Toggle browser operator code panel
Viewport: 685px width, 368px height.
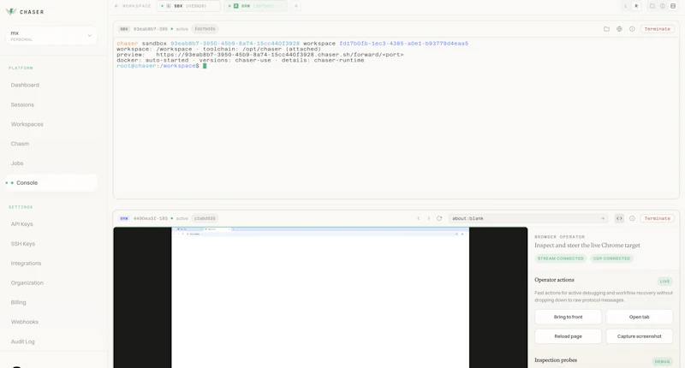pyautogui.click(x=619, y=218)
